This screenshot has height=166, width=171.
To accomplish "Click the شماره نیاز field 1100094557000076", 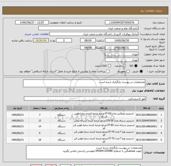I will [x=122, y=22].
